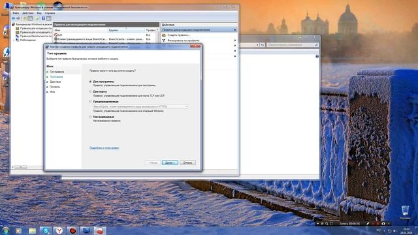418x235 pixels.
Task: Select the outbound rules tree item
Action: tap(33, 32)
